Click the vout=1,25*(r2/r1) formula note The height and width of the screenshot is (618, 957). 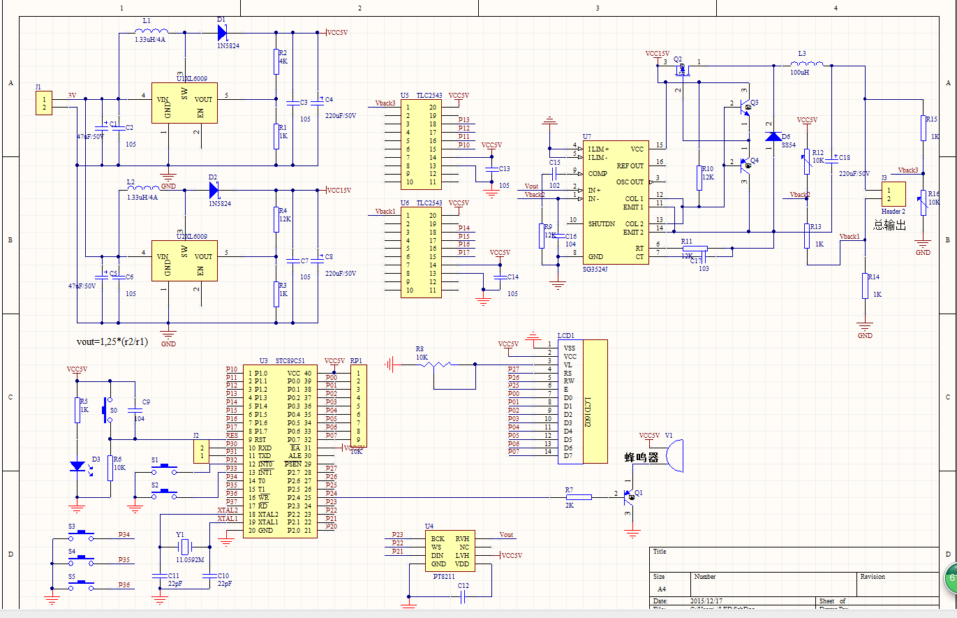tap(112, 341)
